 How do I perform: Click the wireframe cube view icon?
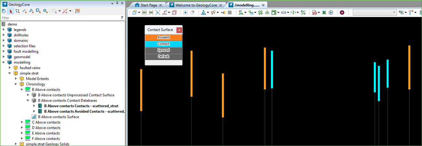click(134, 12)
